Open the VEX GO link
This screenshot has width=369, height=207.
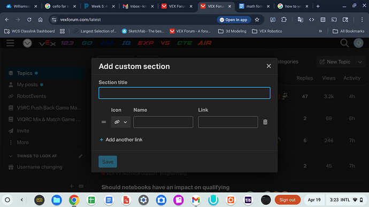pyautogui.click(x=87, y=43)
